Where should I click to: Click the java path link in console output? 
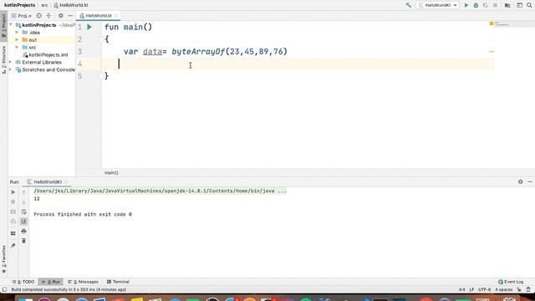160,191
